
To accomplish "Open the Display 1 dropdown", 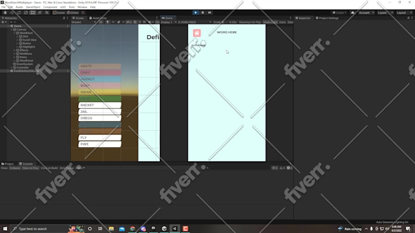I will 168,22.
